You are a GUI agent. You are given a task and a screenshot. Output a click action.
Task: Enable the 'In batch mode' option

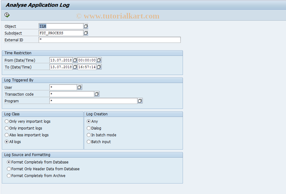click(89, 135)
